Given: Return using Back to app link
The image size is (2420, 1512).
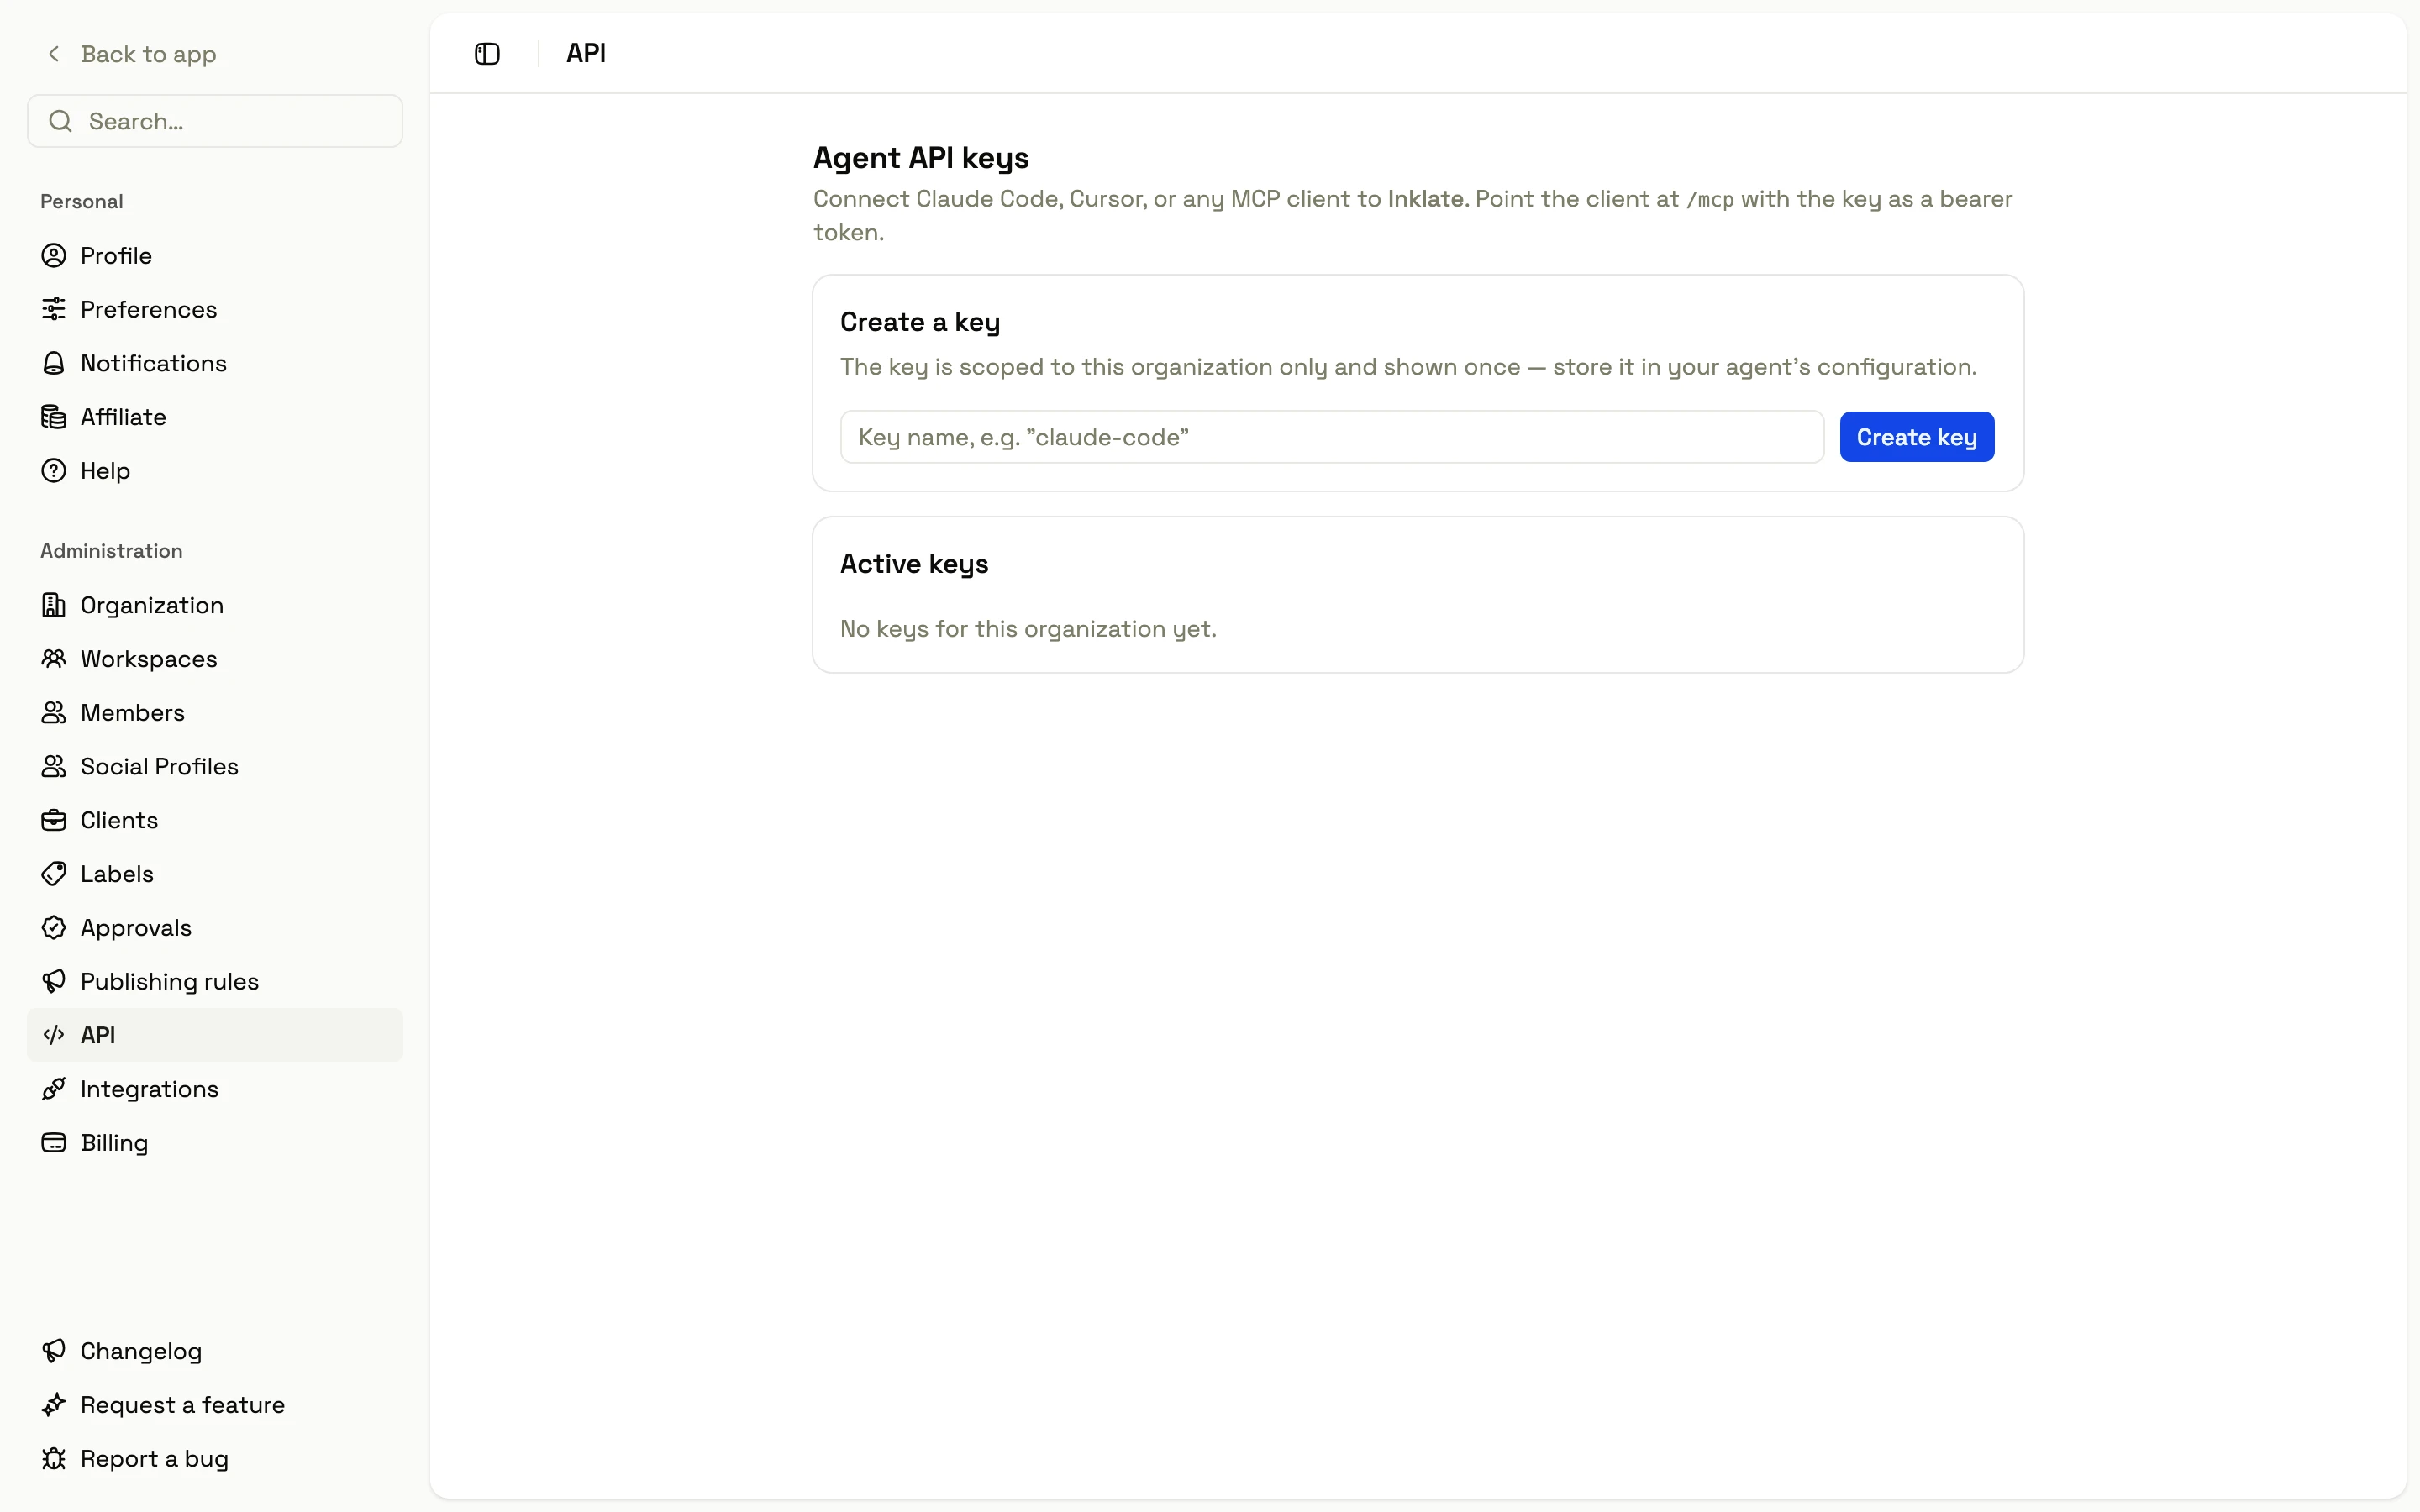Looking at the screenshot, I should tap(131, 54).
